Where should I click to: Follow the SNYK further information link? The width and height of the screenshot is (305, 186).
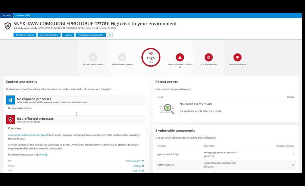(41, 155)
